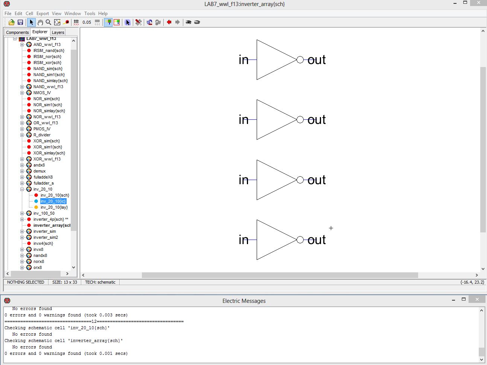Toggle the open-eye expand cells icon
Image resolution: width=487 pixels, height=365 pixels.
188,22
